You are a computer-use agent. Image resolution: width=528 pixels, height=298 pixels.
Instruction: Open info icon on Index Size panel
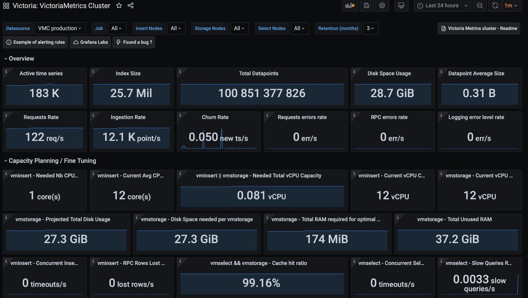click(x=93, y=71)
